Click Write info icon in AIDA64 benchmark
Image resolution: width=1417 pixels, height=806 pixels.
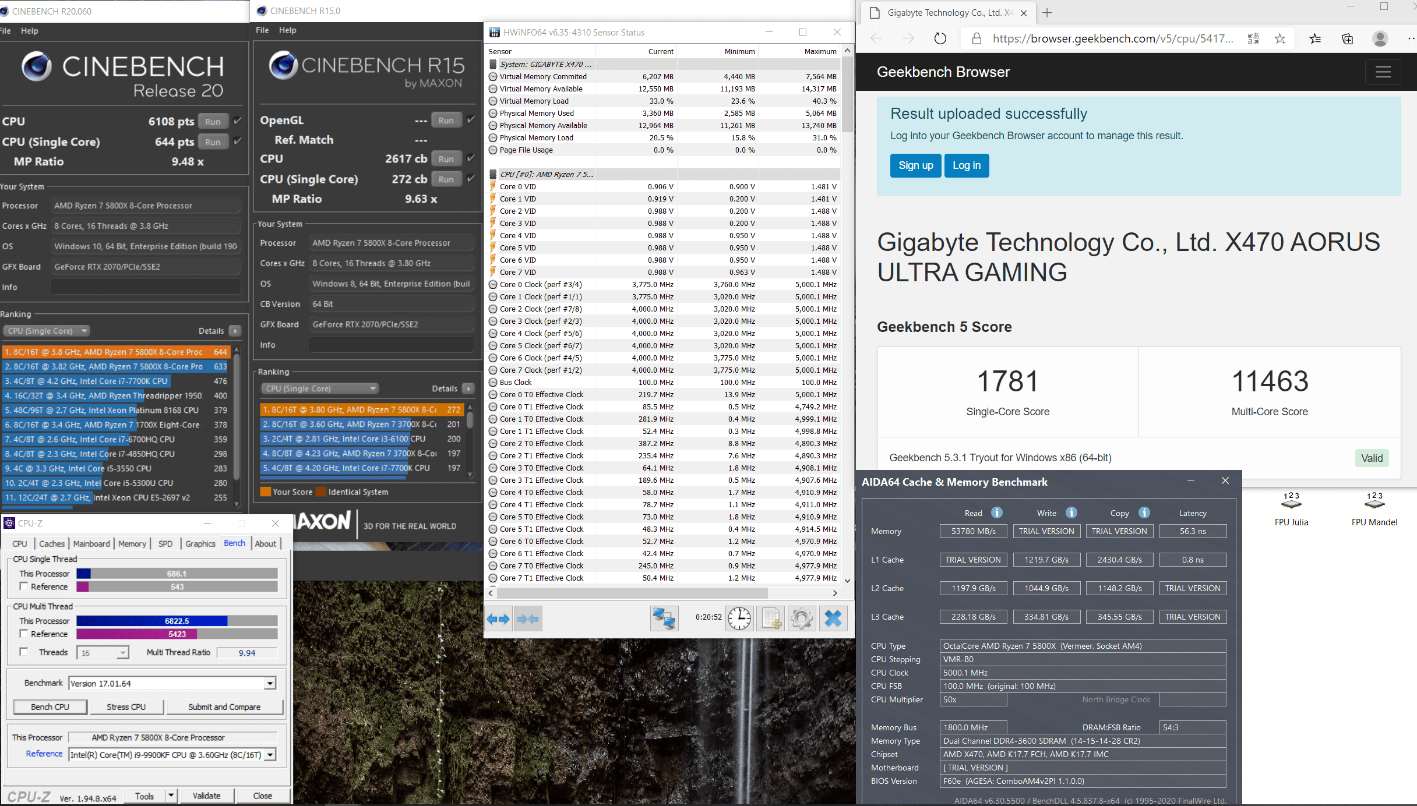(x=1071, y=512)
